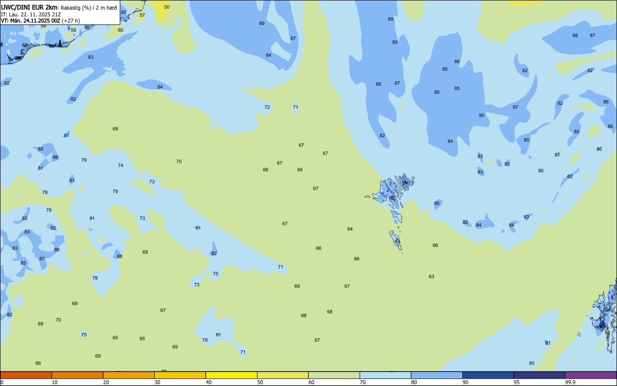This screenshot has width=617, height=386.
Task: Click the 'IT: Lau. 22. 11. 2025 21Z' line
Action: [31, 14]
